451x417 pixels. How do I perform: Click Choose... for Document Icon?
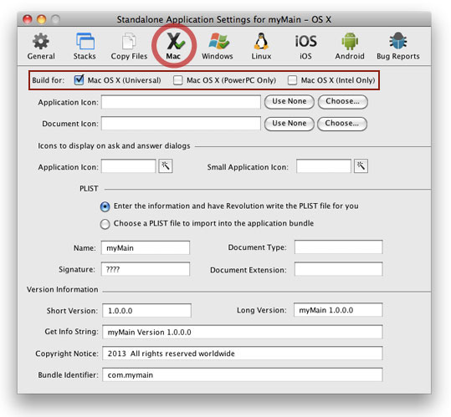pyautogui.click(x=342, y=124)
